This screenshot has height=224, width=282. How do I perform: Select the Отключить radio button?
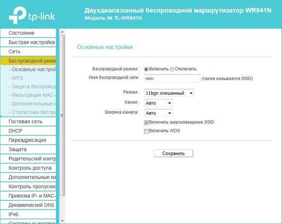point(172,69)
